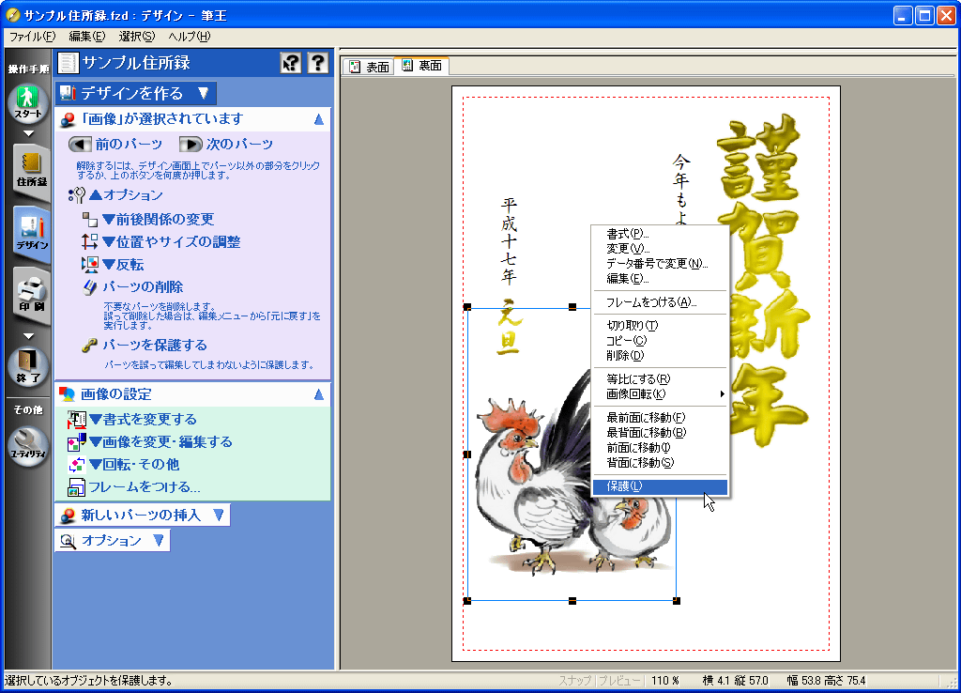The width and height of the screenshot is (961, 693).
Task: Click the パーツを保護する key icon
Action: [x=89, y=346]
